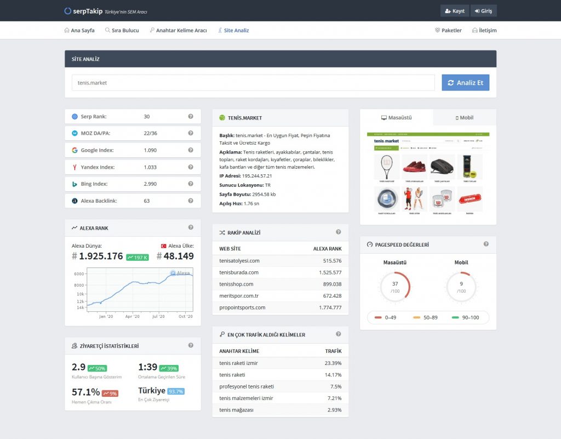
Task: Open help for Alexa Backlink
Action: click(191, 201)
